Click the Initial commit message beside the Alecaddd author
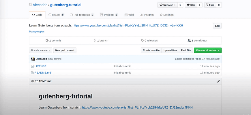Viewport: 251px width, 115px height. pos(55,59)
